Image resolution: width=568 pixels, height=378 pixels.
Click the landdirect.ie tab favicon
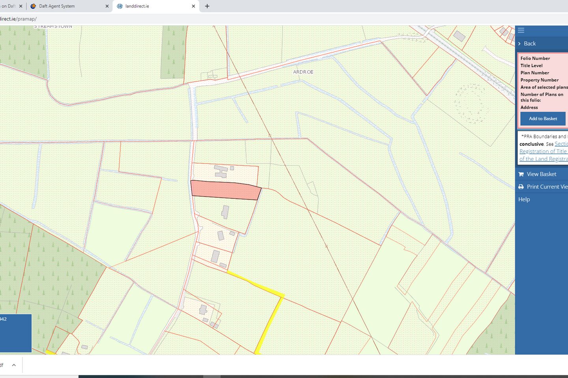coord(120,6)
